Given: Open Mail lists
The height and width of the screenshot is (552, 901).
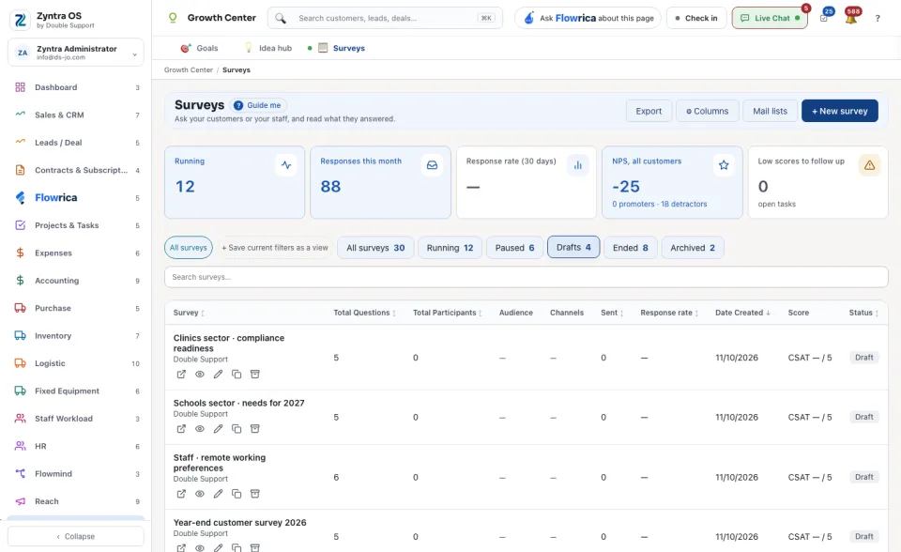Looking at the screenshot, I should [770, 111].
